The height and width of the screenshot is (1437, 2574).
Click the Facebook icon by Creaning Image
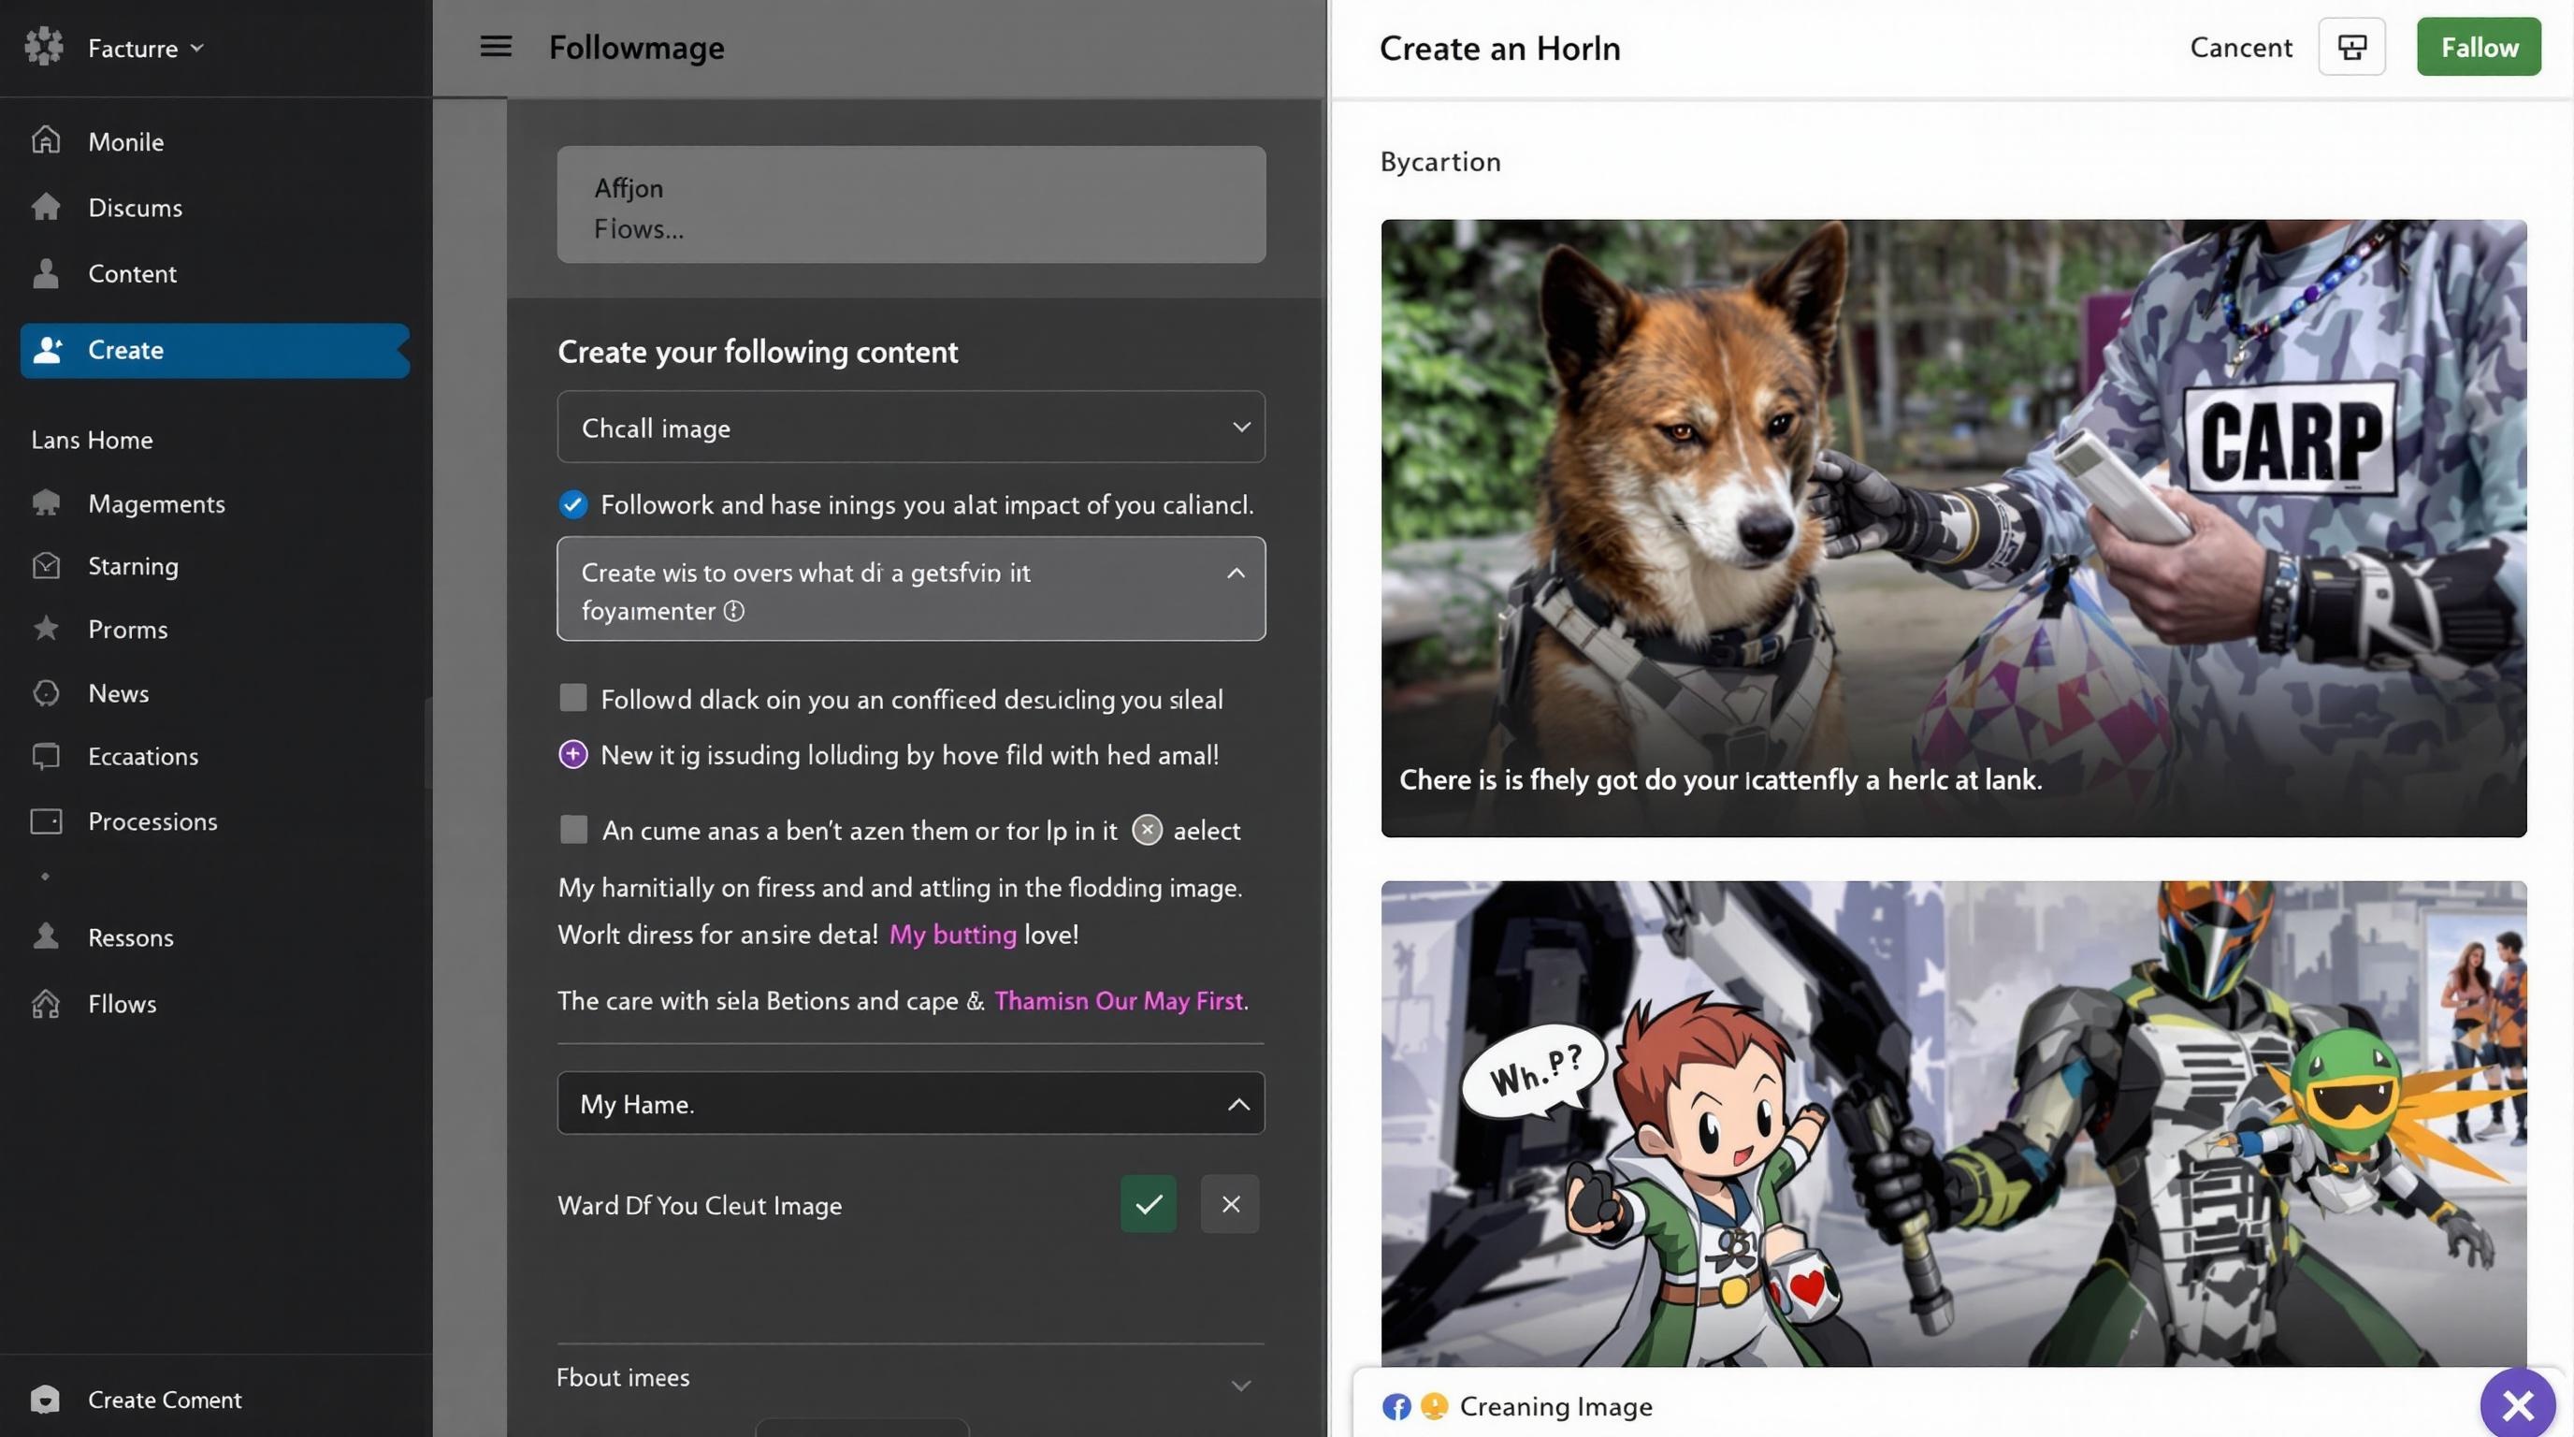[x=1395, y=1406]
